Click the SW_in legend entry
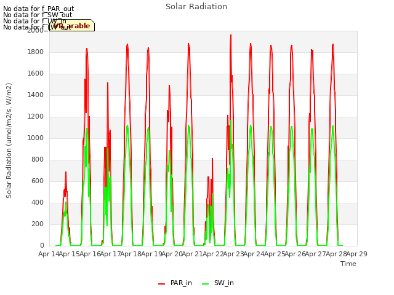The width and height of the screenshot is (394, 295). [x=218, y=283]
